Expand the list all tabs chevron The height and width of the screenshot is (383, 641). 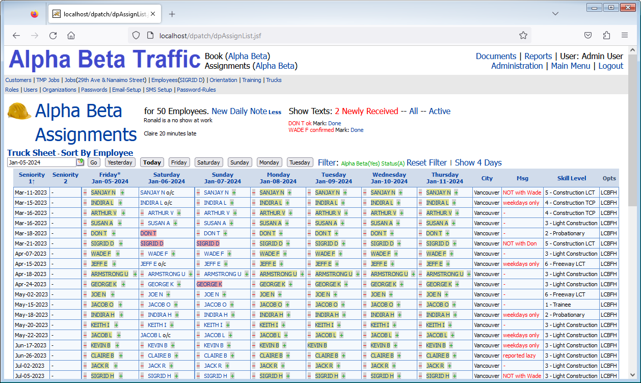pyautogui.click(x=555, y=14)
